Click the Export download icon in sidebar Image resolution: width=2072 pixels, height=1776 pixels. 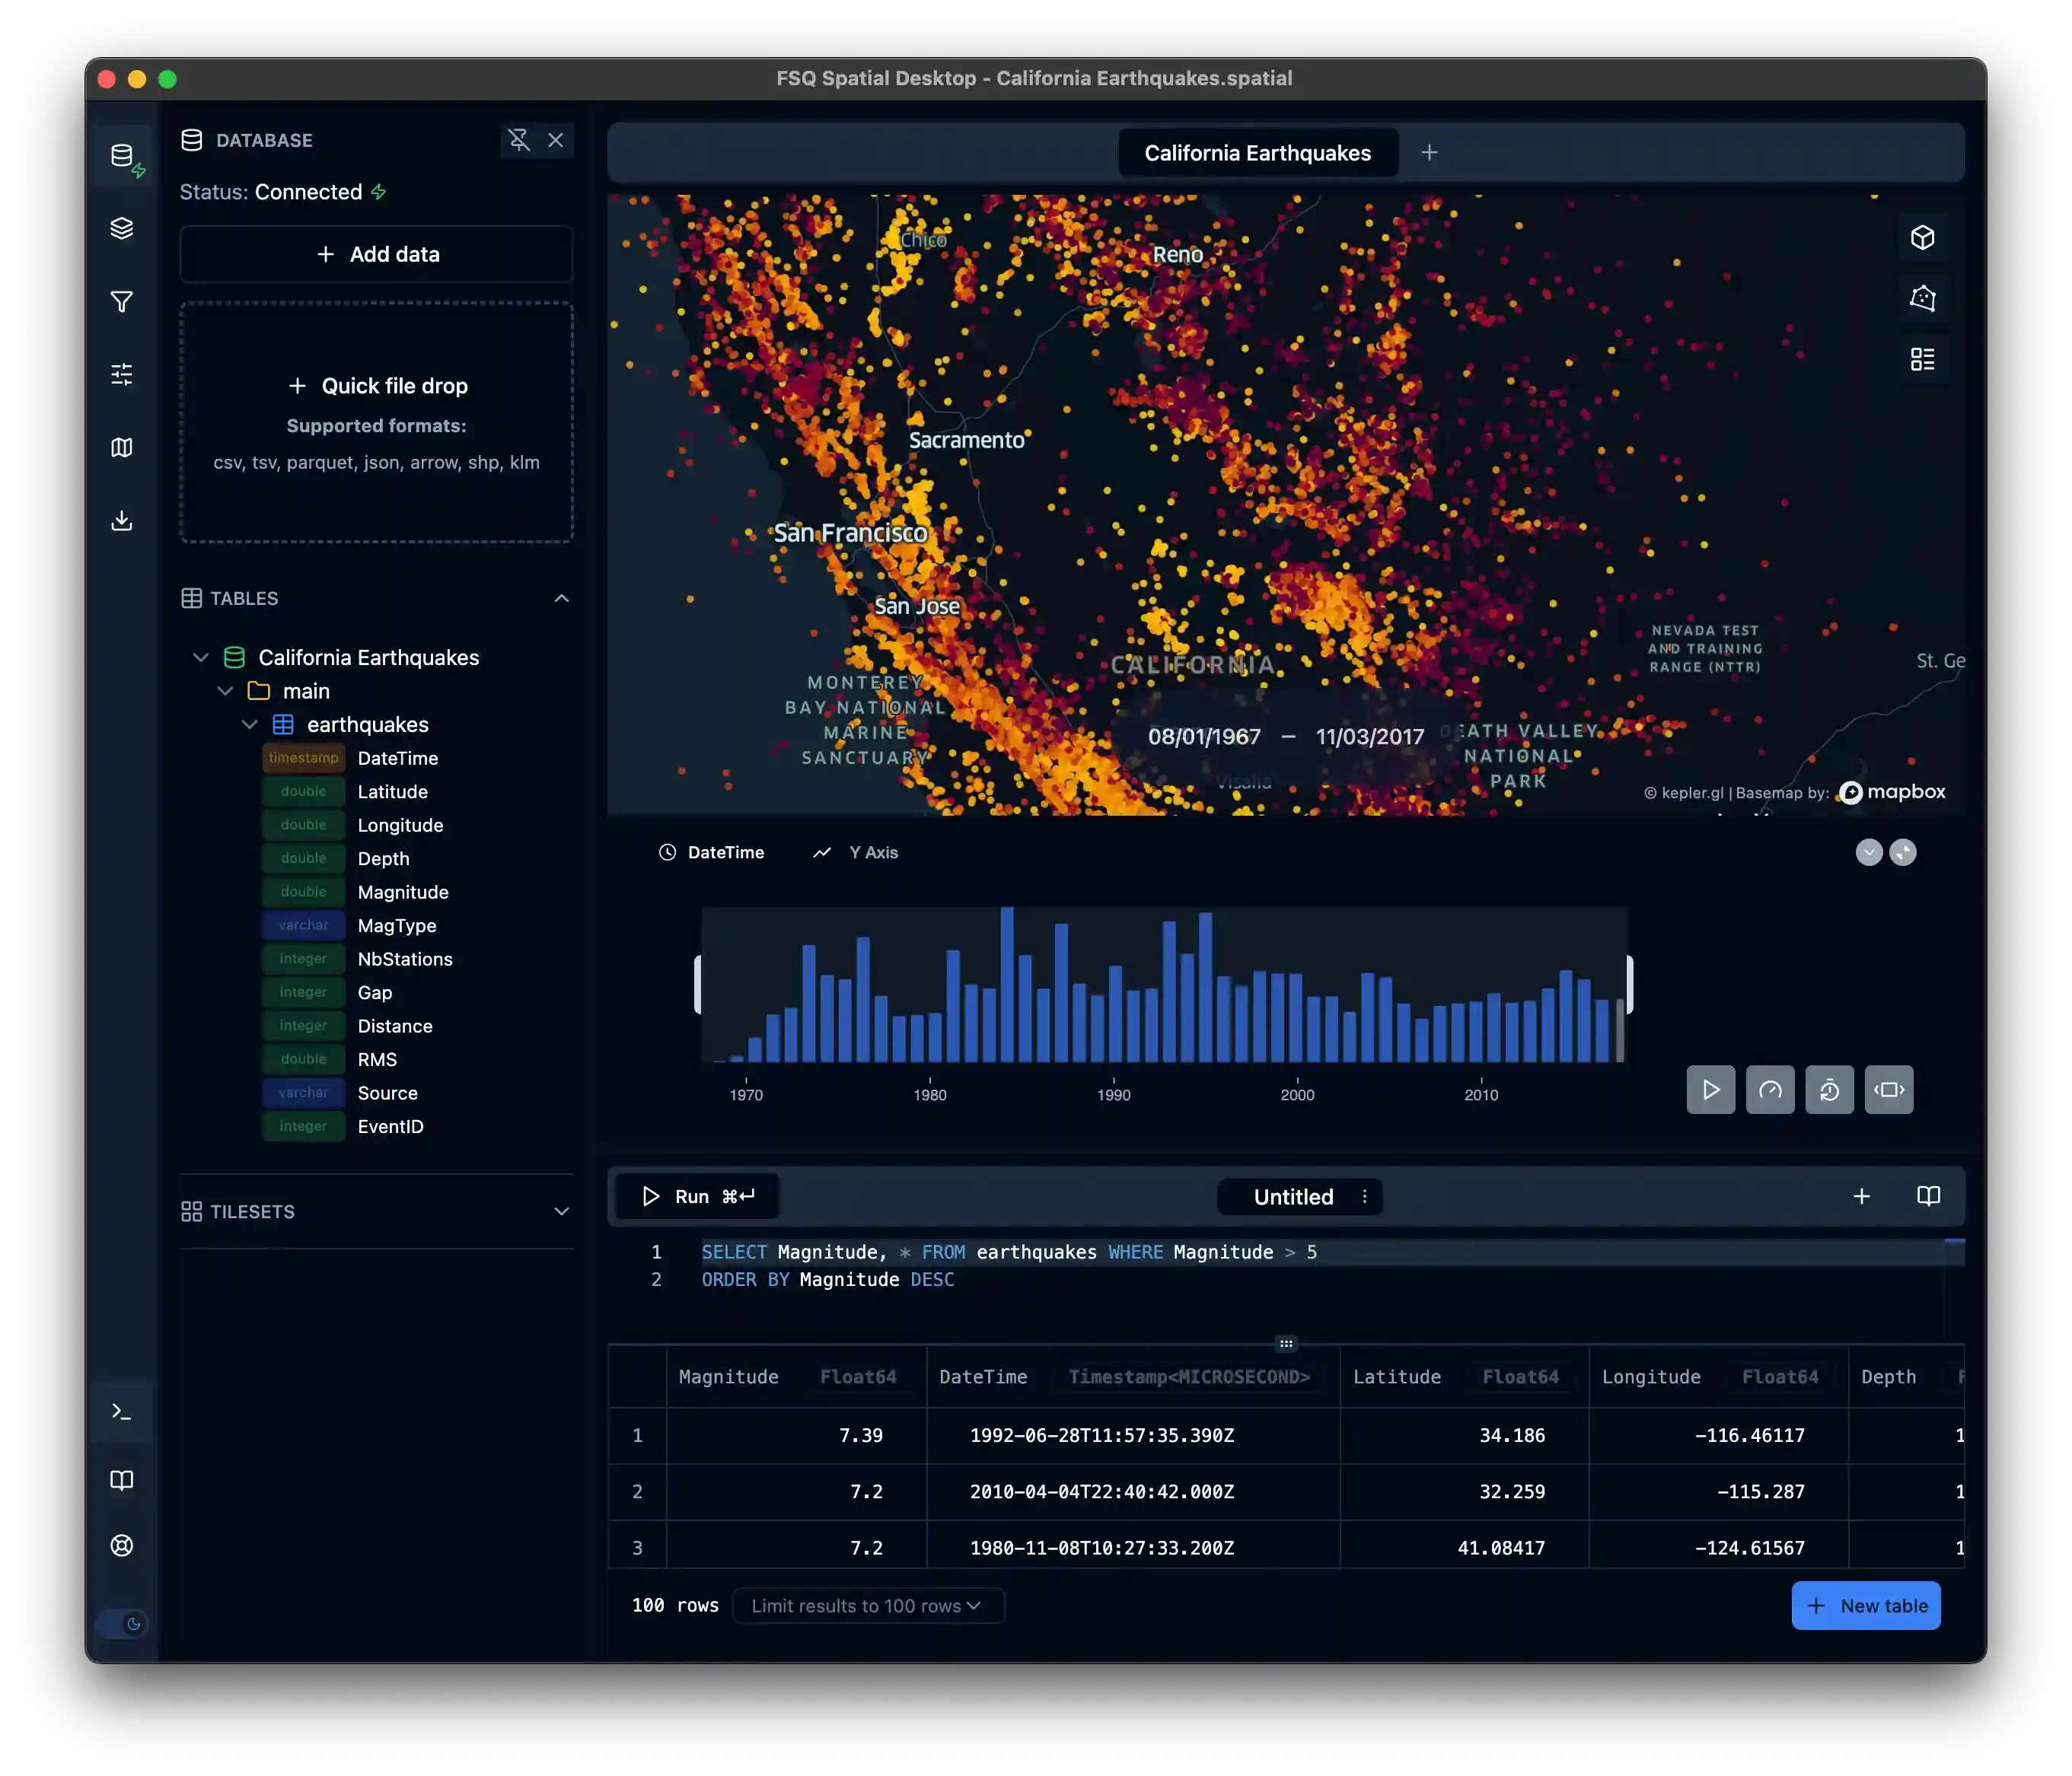(121, 520)
